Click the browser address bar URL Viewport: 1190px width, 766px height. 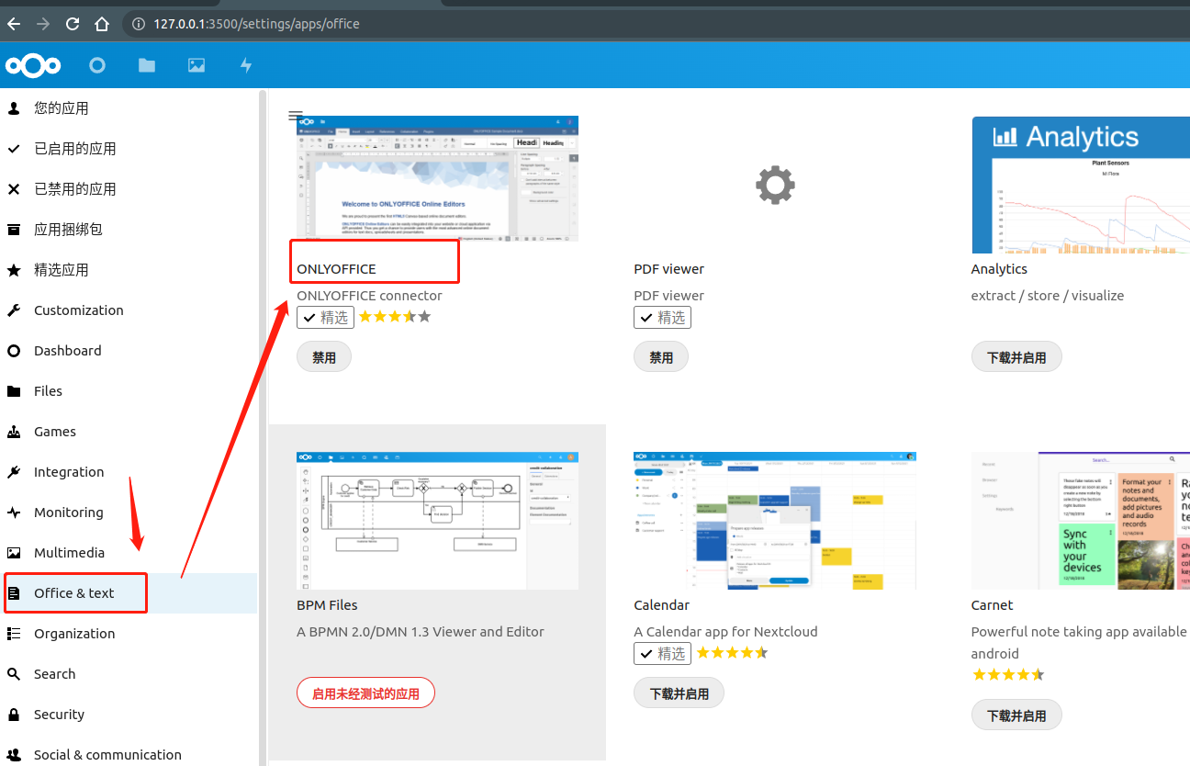256,24
